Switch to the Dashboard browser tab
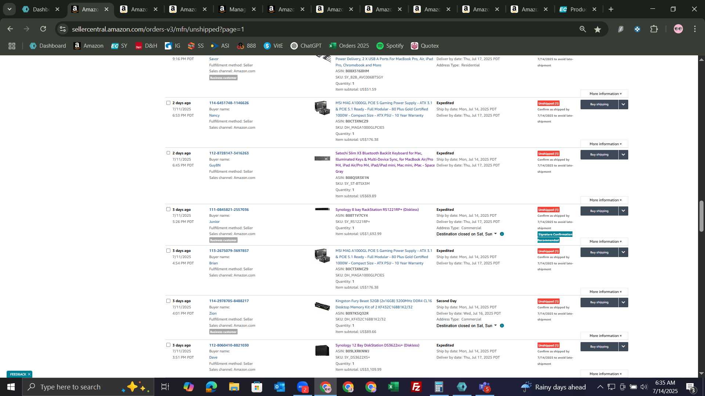Viewport: 705px width, 396px height. coord(40,10)
